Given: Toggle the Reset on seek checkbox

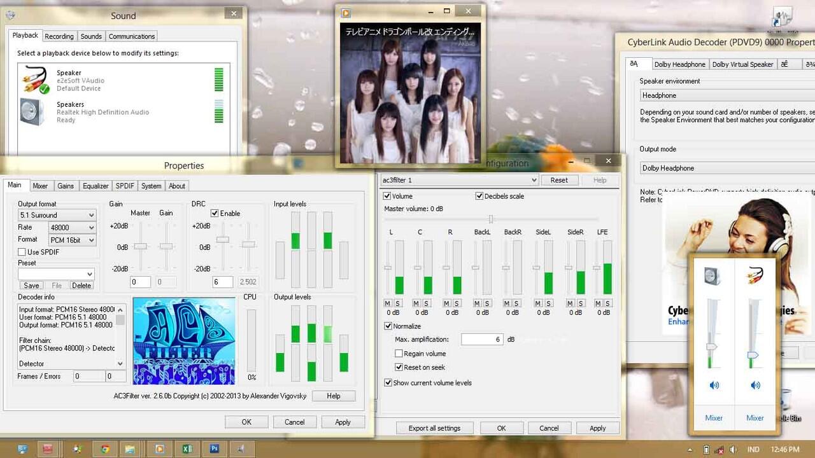Looking at the screenshot, I should pyautogui.click(x=399, y=367).
